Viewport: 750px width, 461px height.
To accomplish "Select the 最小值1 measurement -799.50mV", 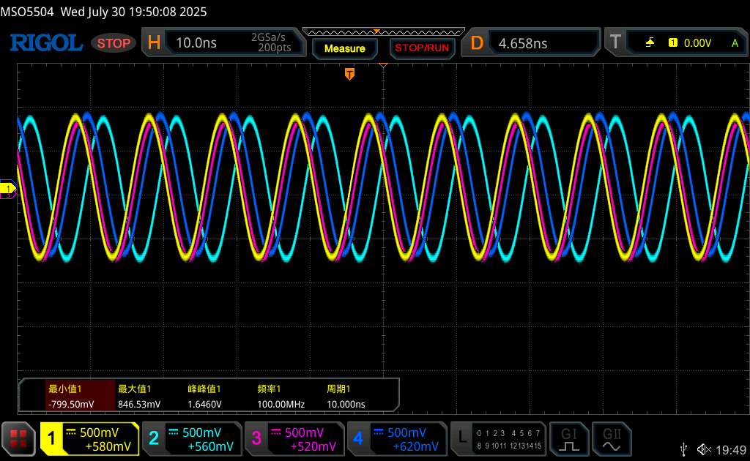I will (81, 396).
